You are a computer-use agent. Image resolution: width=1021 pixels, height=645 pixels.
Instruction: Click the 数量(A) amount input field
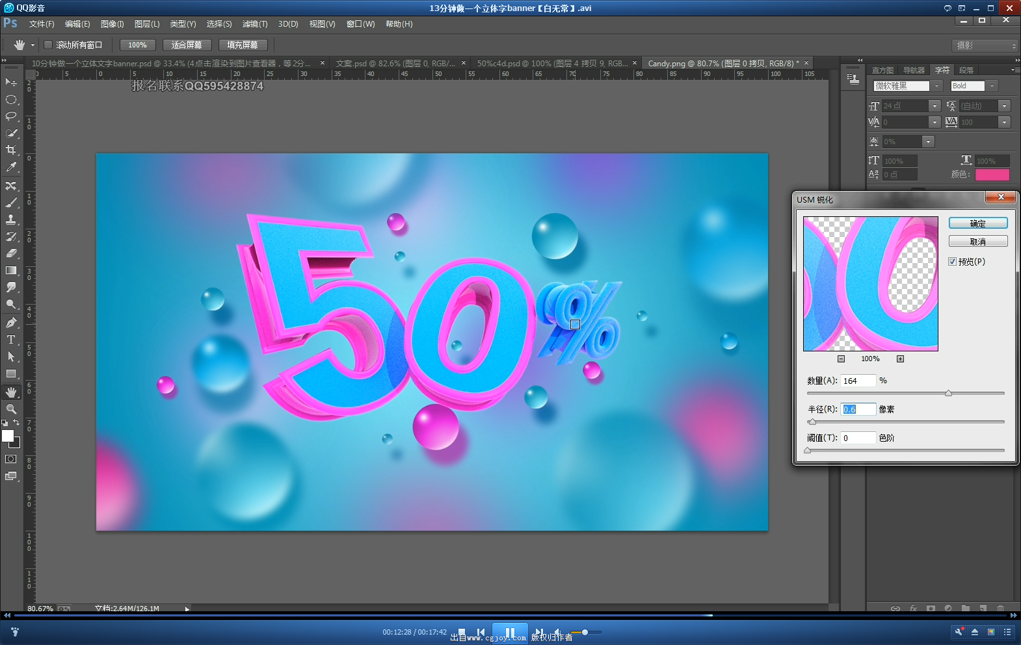point(858,381)
